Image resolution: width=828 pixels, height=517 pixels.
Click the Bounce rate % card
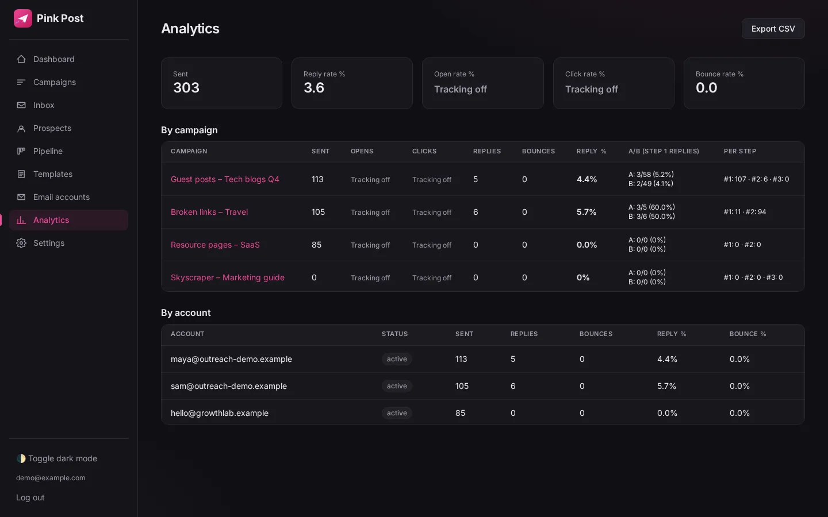pyautogui.click(x=744, y=83)
